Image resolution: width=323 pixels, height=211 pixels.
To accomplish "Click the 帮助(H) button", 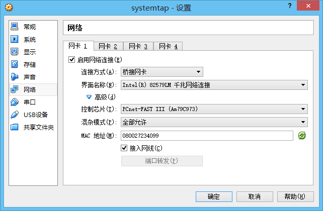I will 296,197.
